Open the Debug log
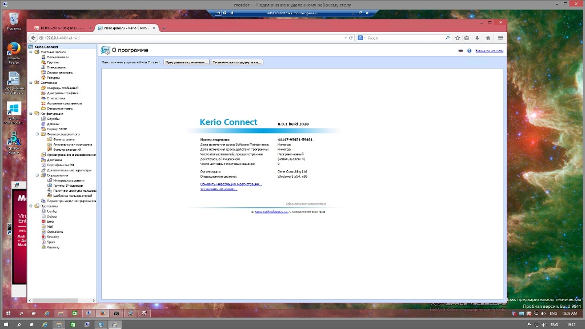 point(51,216)
